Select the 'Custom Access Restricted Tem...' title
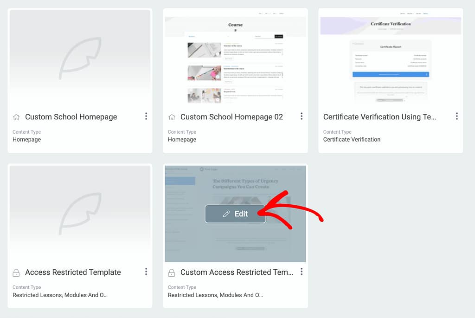 point(237,272)
